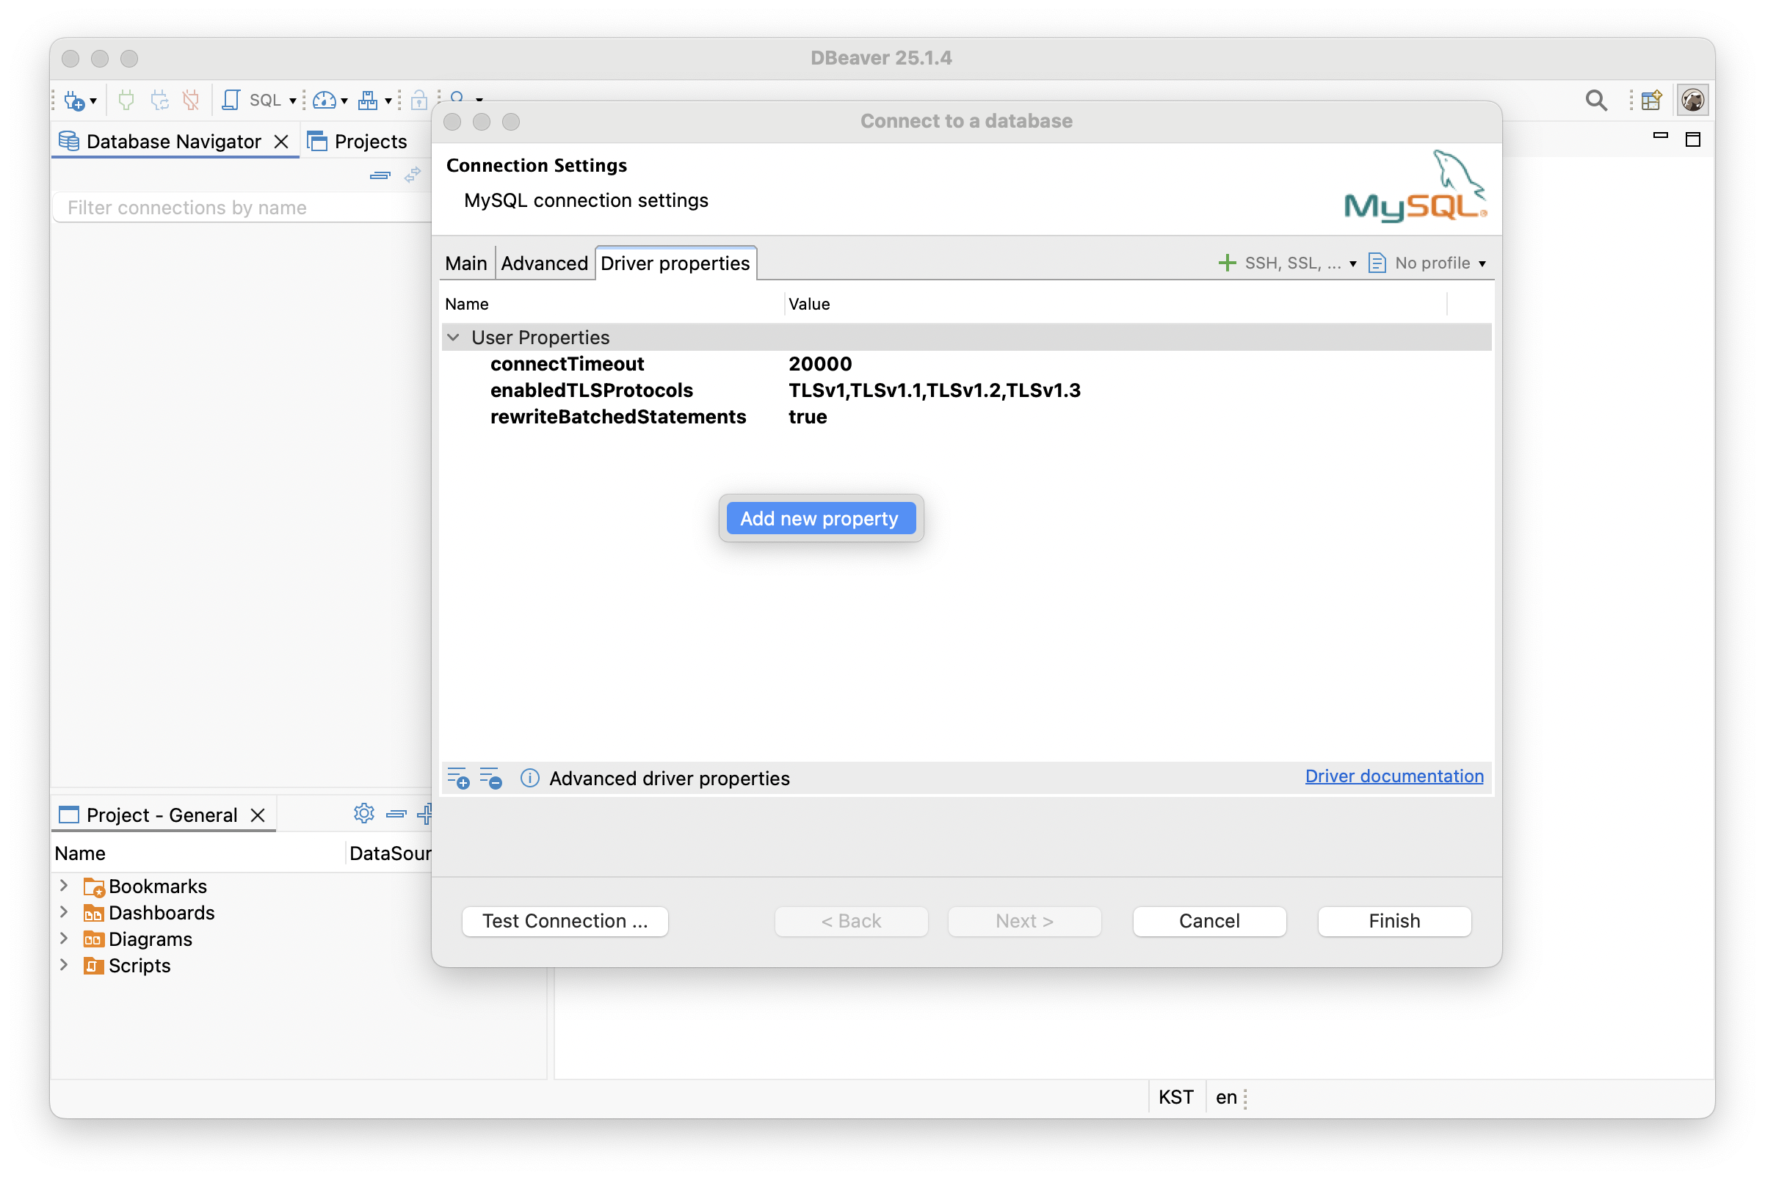Image resolution: width=1765 pixels, height=1180 pixels.
Task: Expand the Scripts folder
Action: click(64, 965)
